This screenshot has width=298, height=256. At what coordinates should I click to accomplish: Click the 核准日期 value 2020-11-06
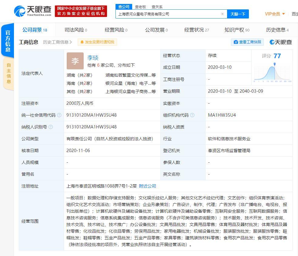[x=78, y=150]
